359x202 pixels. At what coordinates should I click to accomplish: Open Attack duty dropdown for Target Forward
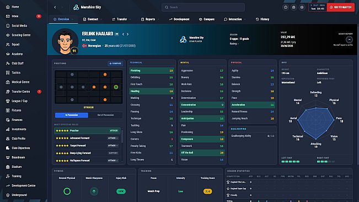pos(113,146)
